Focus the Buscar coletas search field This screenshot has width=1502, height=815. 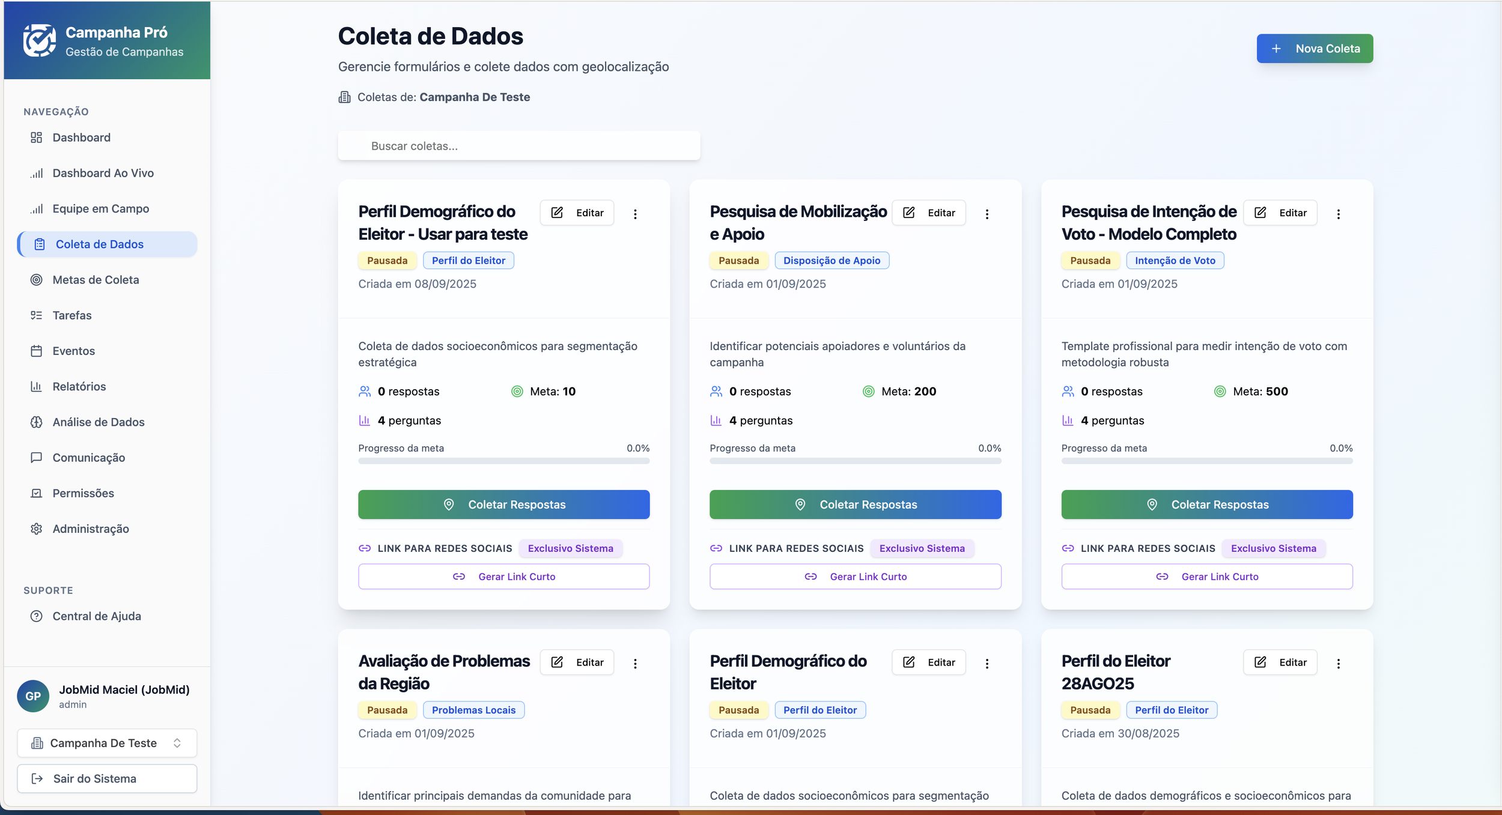tap(518, 146)
